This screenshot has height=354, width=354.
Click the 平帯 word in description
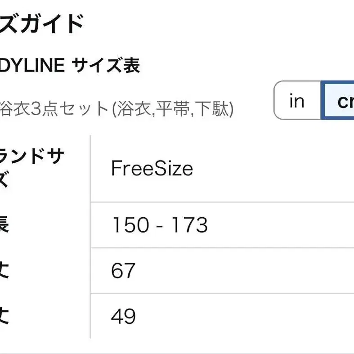click(173, 108)
